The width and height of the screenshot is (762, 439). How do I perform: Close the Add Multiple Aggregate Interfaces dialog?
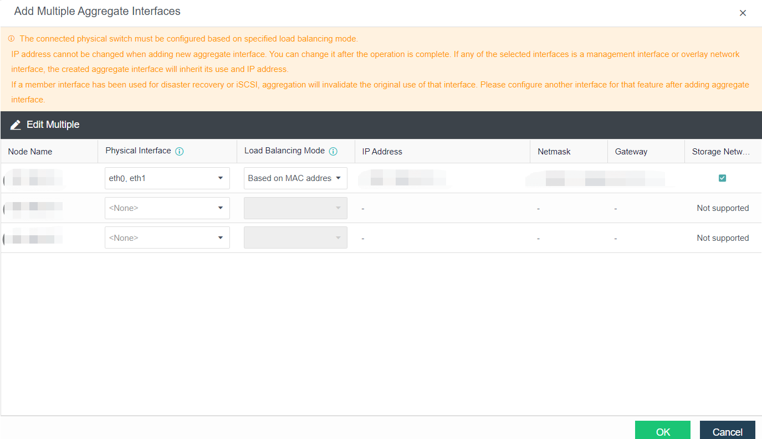click(743, 13)
